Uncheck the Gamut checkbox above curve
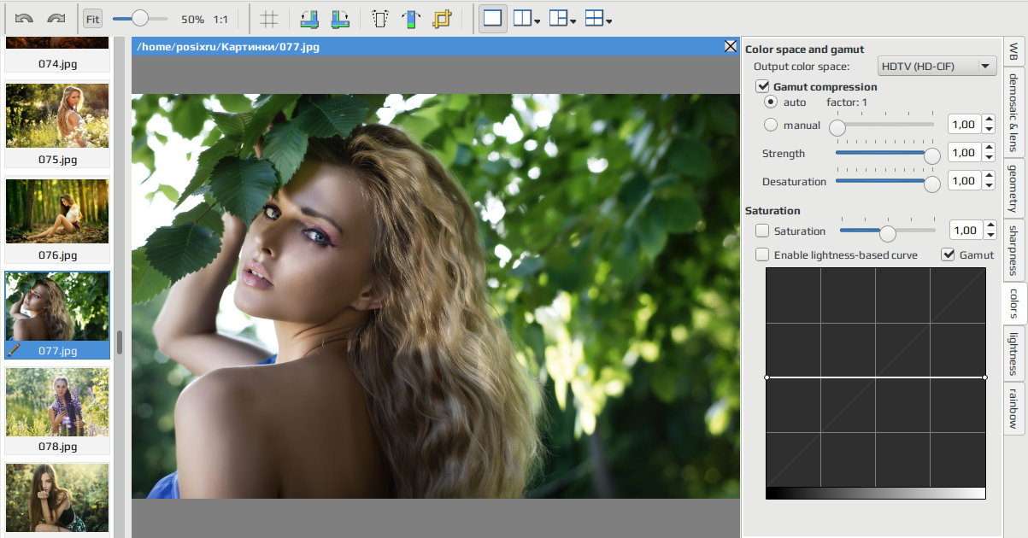This screenshot has height=538, width=1028. tap(948, 254)
